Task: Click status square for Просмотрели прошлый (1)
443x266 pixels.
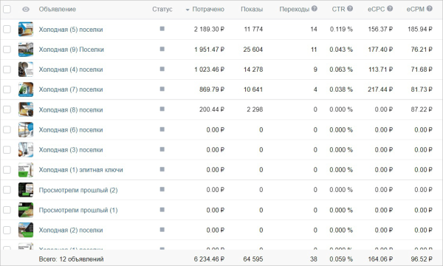Action: 162,210
